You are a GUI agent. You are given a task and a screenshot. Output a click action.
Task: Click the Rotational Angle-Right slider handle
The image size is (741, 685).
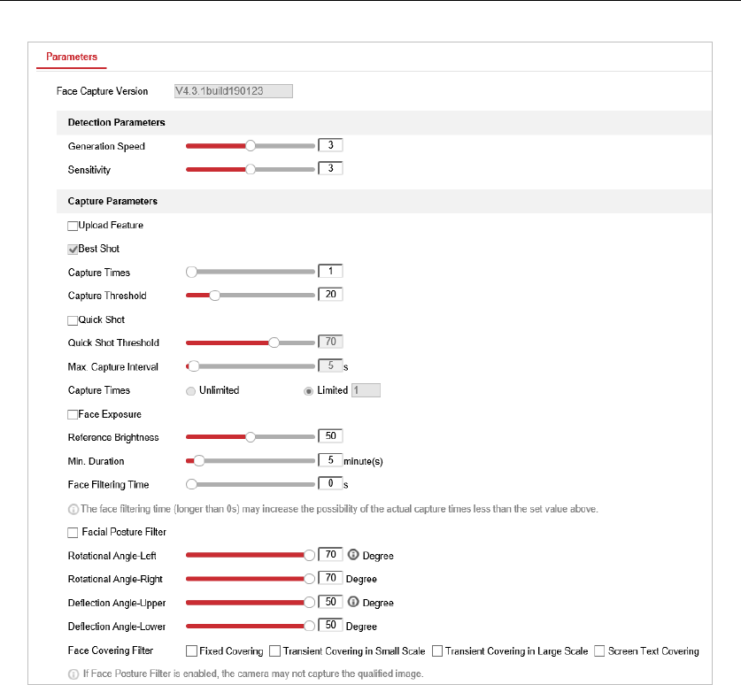[x=309, y=579]
